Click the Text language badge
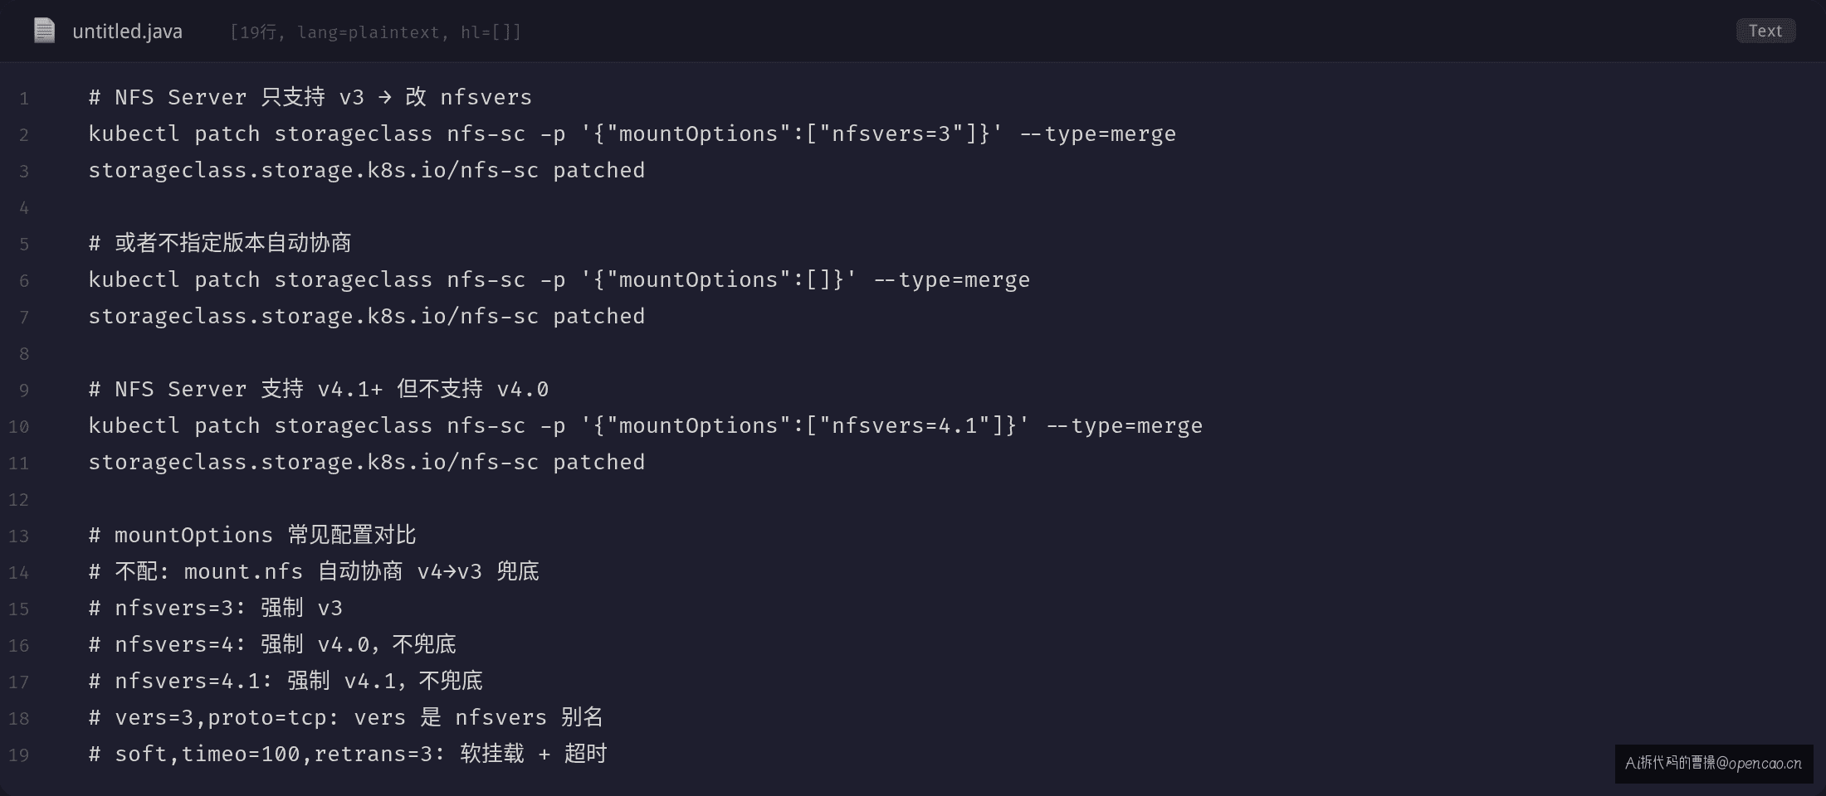Viewport: 1826px width, 796px height. [1765, 31]
